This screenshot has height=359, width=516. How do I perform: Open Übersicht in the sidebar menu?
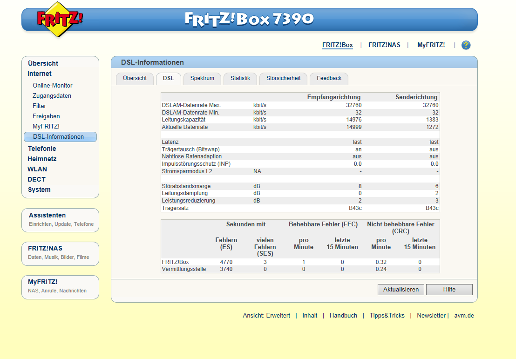coord(43,63)
